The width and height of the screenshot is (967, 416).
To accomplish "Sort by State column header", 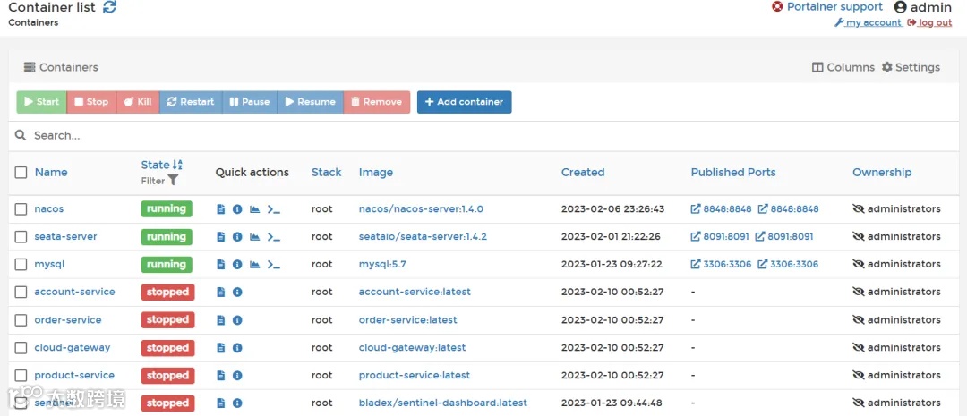I will point(161,165).
